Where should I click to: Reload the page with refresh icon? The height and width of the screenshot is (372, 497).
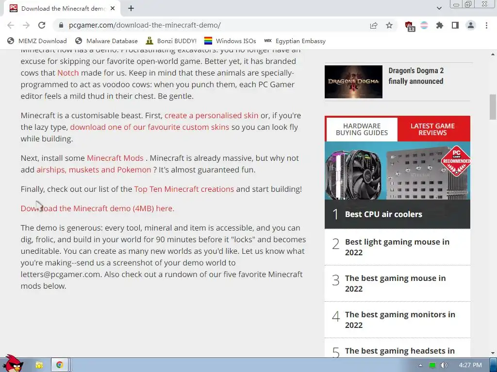[x=42, y=25]
